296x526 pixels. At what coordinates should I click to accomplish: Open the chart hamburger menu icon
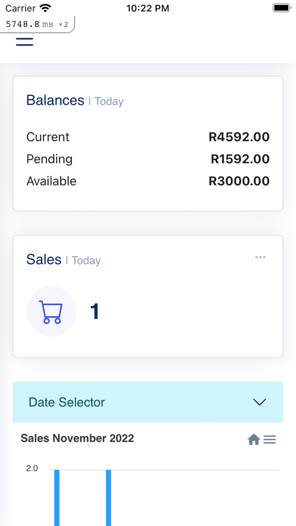(270, 440)
